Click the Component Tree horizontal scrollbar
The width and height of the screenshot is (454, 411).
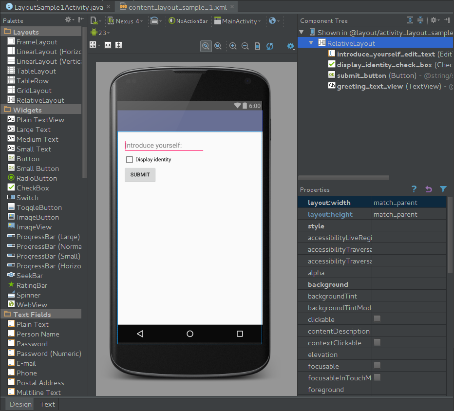pyautogui.click(x=344, y=178)
